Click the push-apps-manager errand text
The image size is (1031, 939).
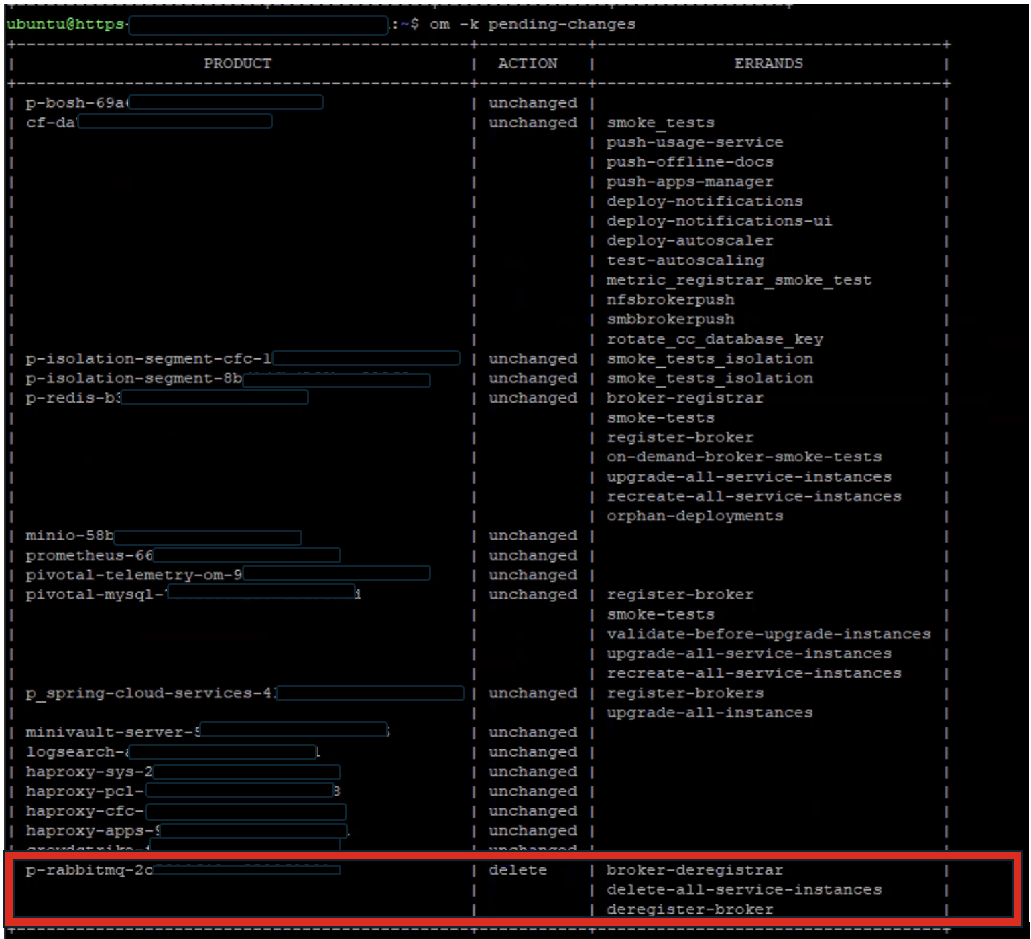coord(689,182)
